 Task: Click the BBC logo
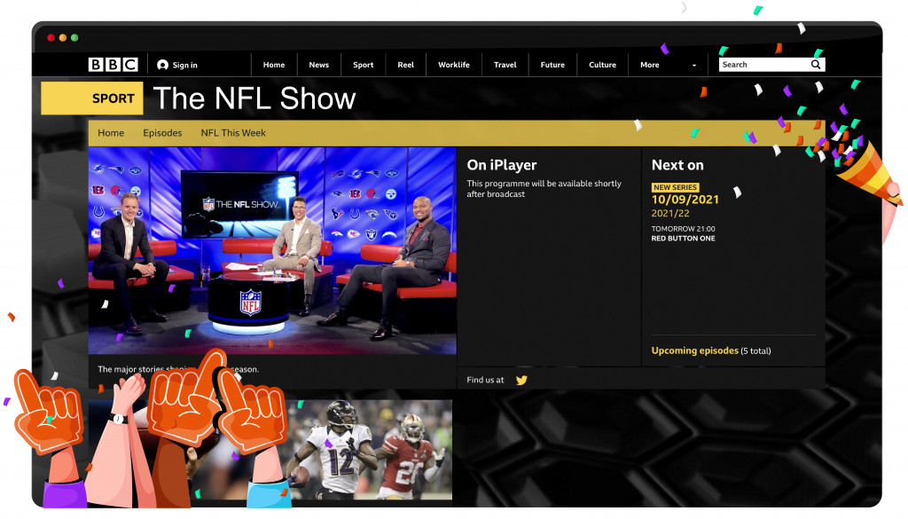point(113,64)
